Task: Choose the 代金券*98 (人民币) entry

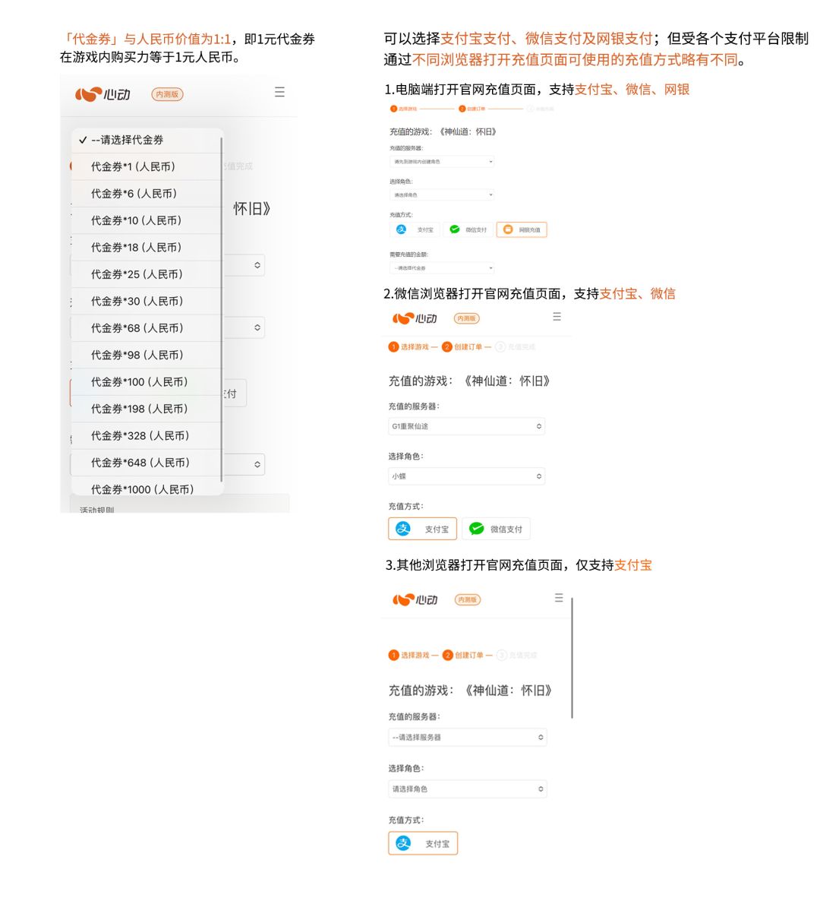Action: coord(147,356)
